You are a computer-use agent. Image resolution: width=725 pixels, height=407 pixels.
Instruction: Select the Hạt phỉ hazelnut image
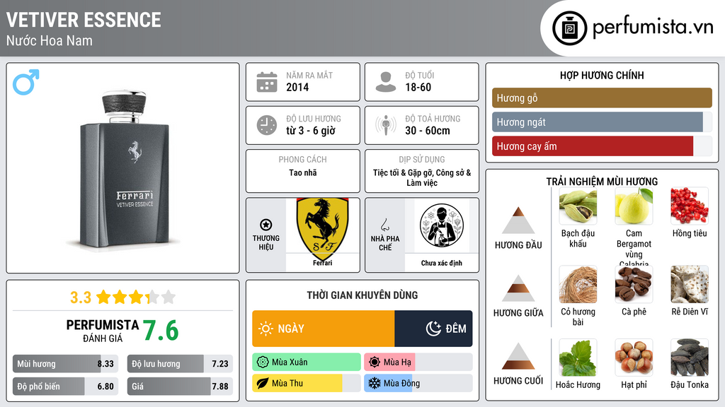coord(634,358)
